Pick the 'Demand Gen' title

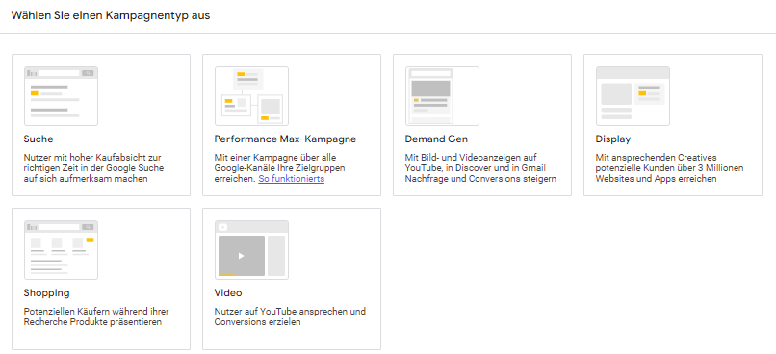tap(436, 139)
